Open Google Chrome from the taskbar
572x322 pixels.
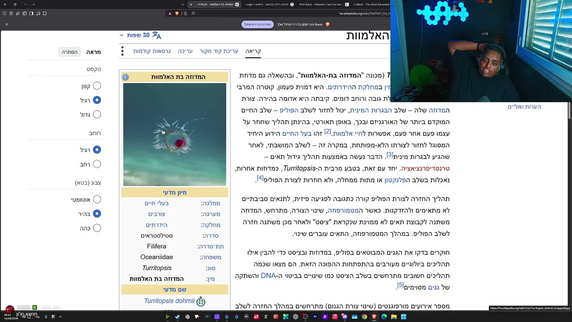364,317
